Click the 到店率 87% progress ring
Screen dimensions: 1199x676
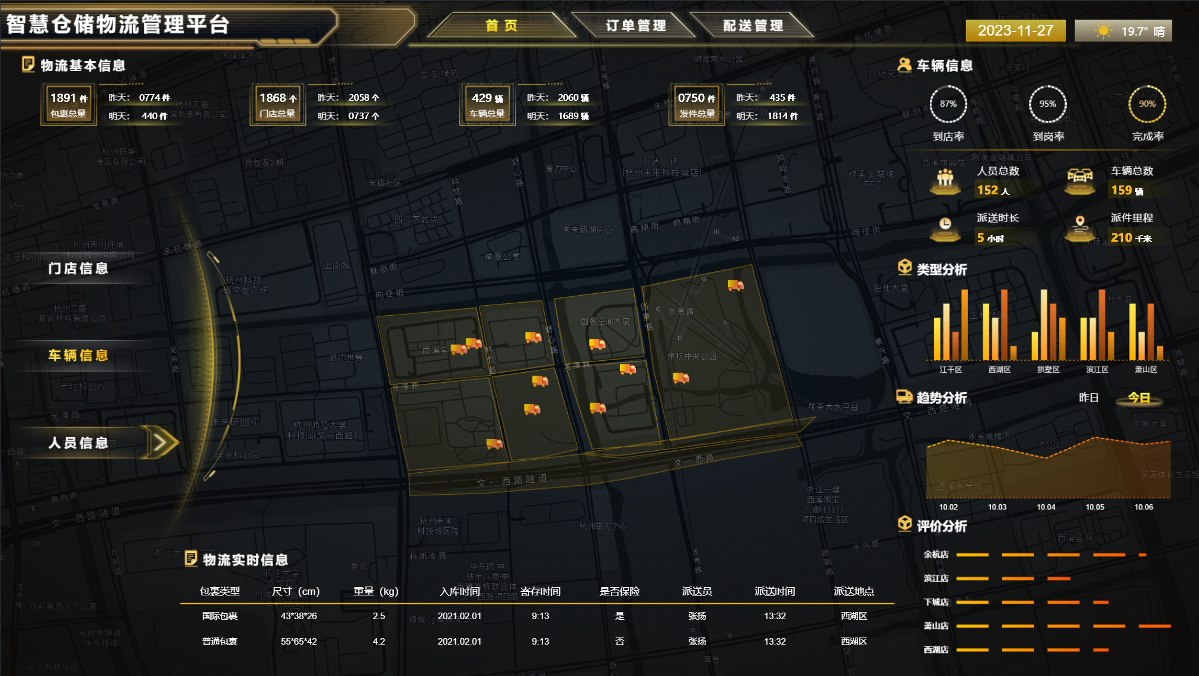[x=948, y=104]
